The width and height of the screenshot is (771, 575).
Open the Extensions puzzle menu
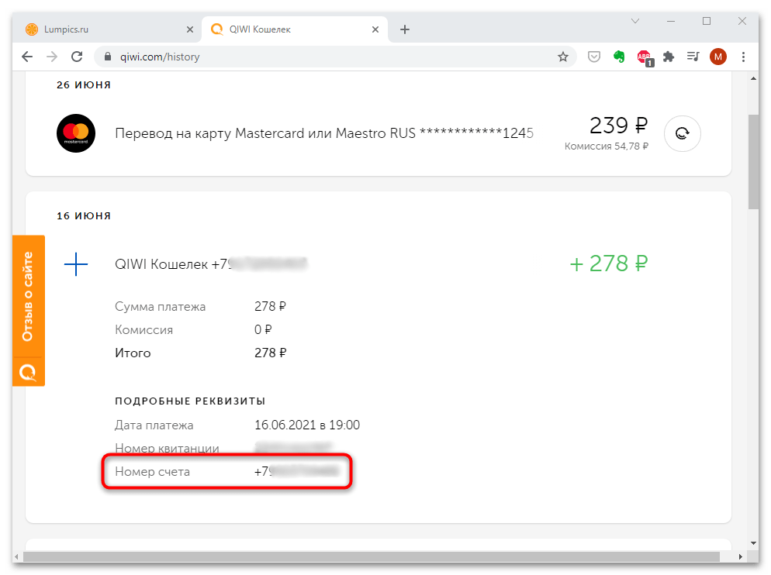point(669,57)
